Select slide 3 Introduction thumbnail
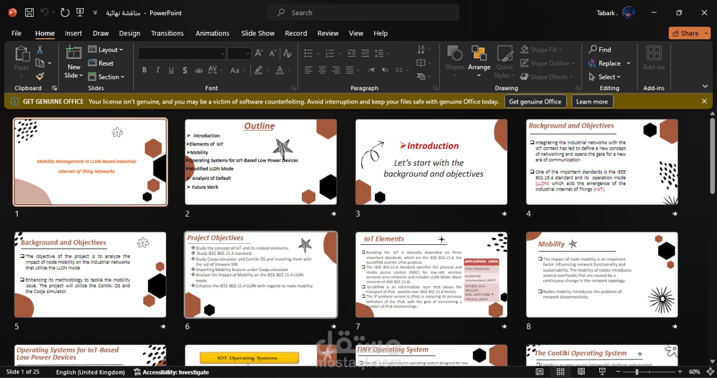This screenshot has width=717, height=378. click(x=431, y=162)
